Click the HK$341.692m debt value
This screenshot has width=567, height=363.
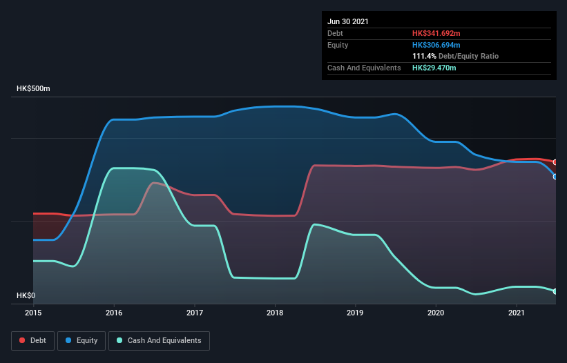(436, 33)
